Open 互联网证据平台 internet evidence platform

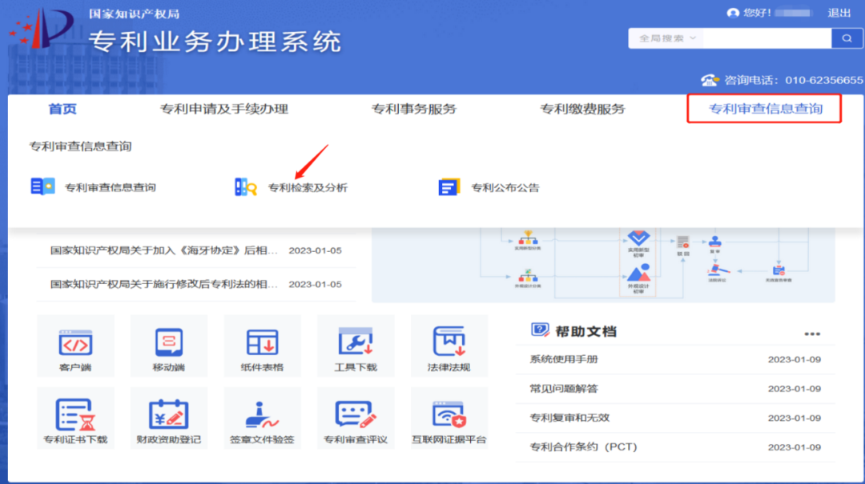pyautogui.click(x=449, y=418)
